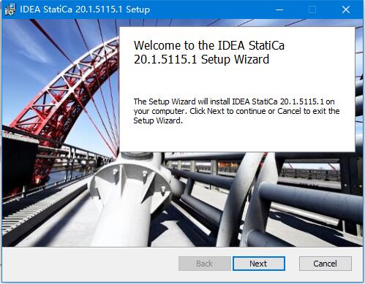Minimize the setup window
Image resolution: width=365 pixels, height=284 pixels.
pyautogui.click(x=279, y=9)
